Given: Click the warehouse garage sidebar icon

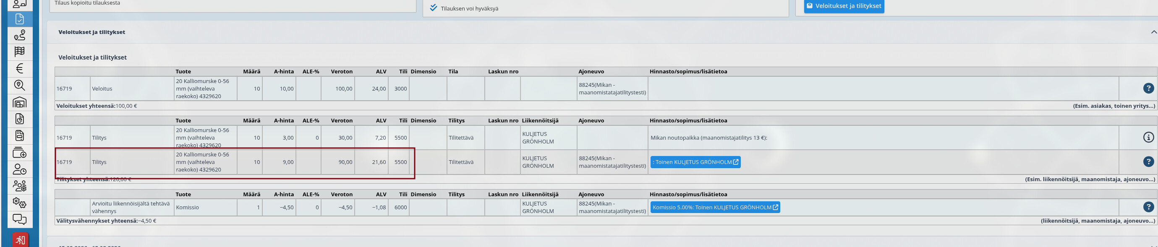Looking at the screenshot, I should point(20,102).
